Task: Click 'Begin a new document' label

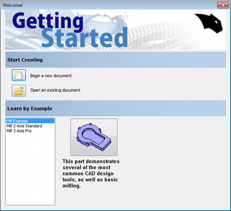Action: 51,76
